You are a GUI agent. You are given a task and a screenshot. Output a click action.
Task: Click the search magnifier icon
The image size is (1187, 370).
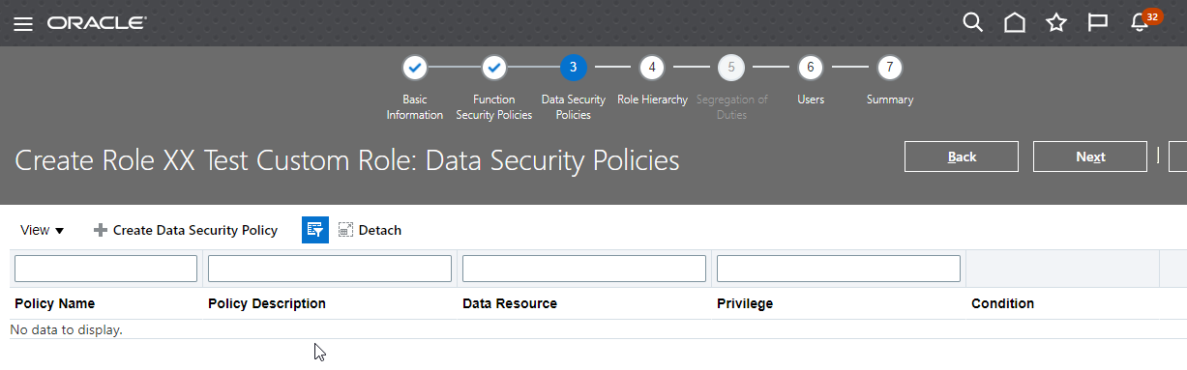coord(973,22)
